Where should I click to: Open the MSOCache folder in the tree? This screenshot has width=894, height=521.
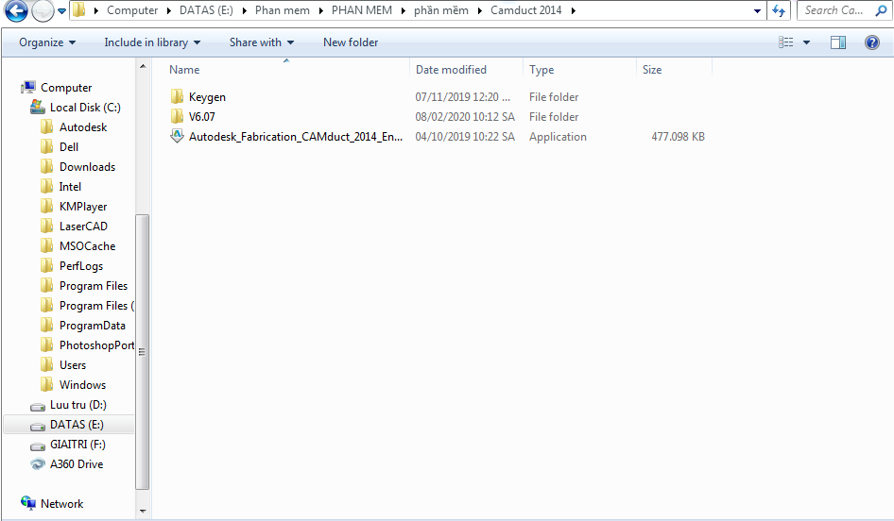coord(87,246)
